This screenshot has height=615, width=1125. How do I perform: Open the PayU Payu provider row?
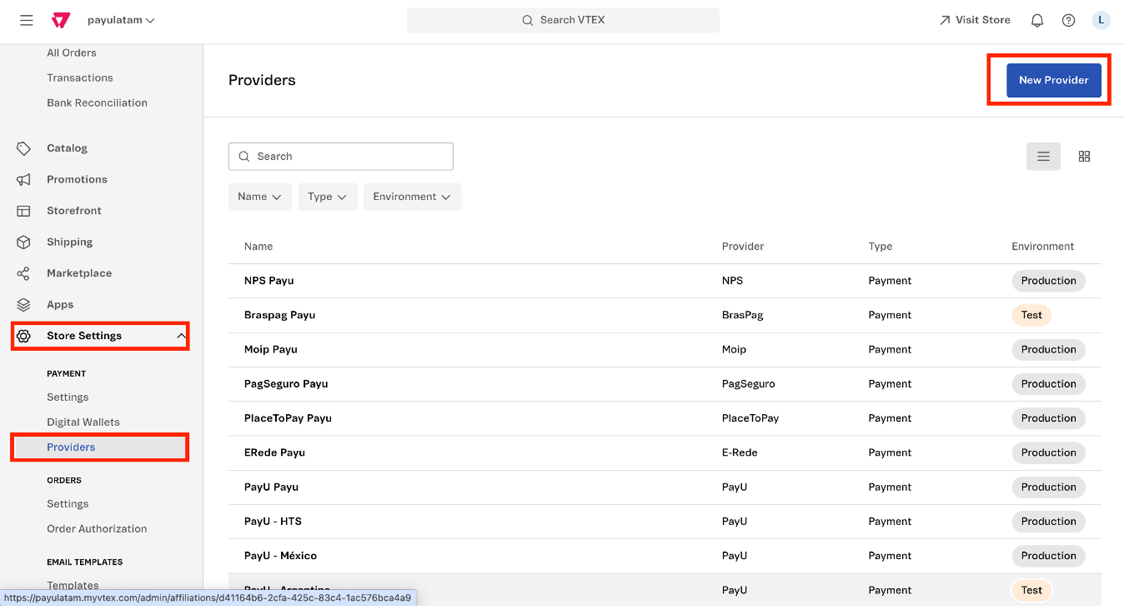pyautogui.click(x=664, y=487)
